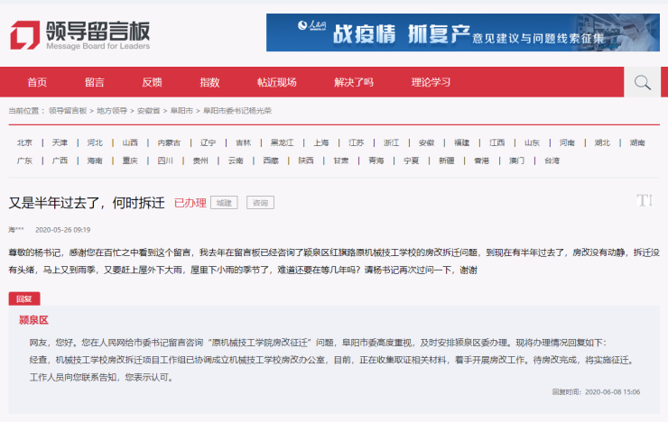This screenshot has height=422, width=668.
Task: Open the 留言 navigation item
Action: (95, 82)
